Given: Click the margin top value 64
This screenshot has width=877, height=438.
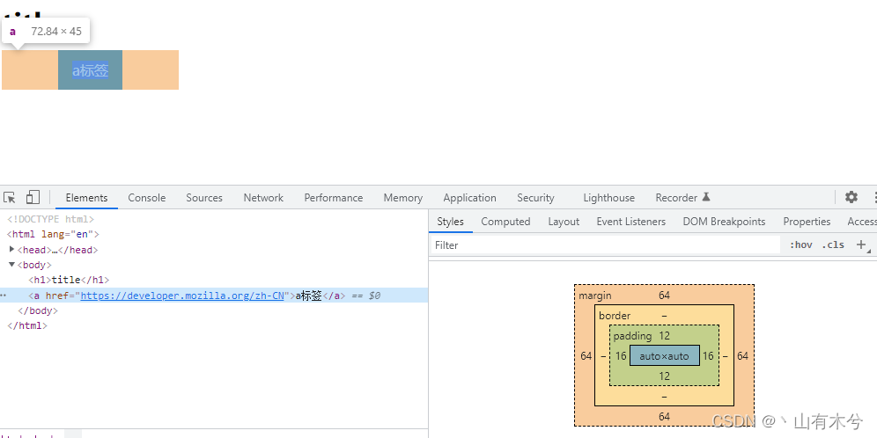Looking at the screenshot, I should point(665,296).
